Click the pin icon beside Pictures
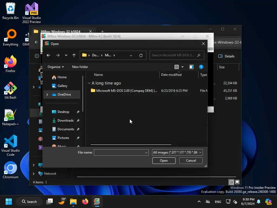This screenshot has width=277, height=208. pyautogui.click(x=78, y=138)
